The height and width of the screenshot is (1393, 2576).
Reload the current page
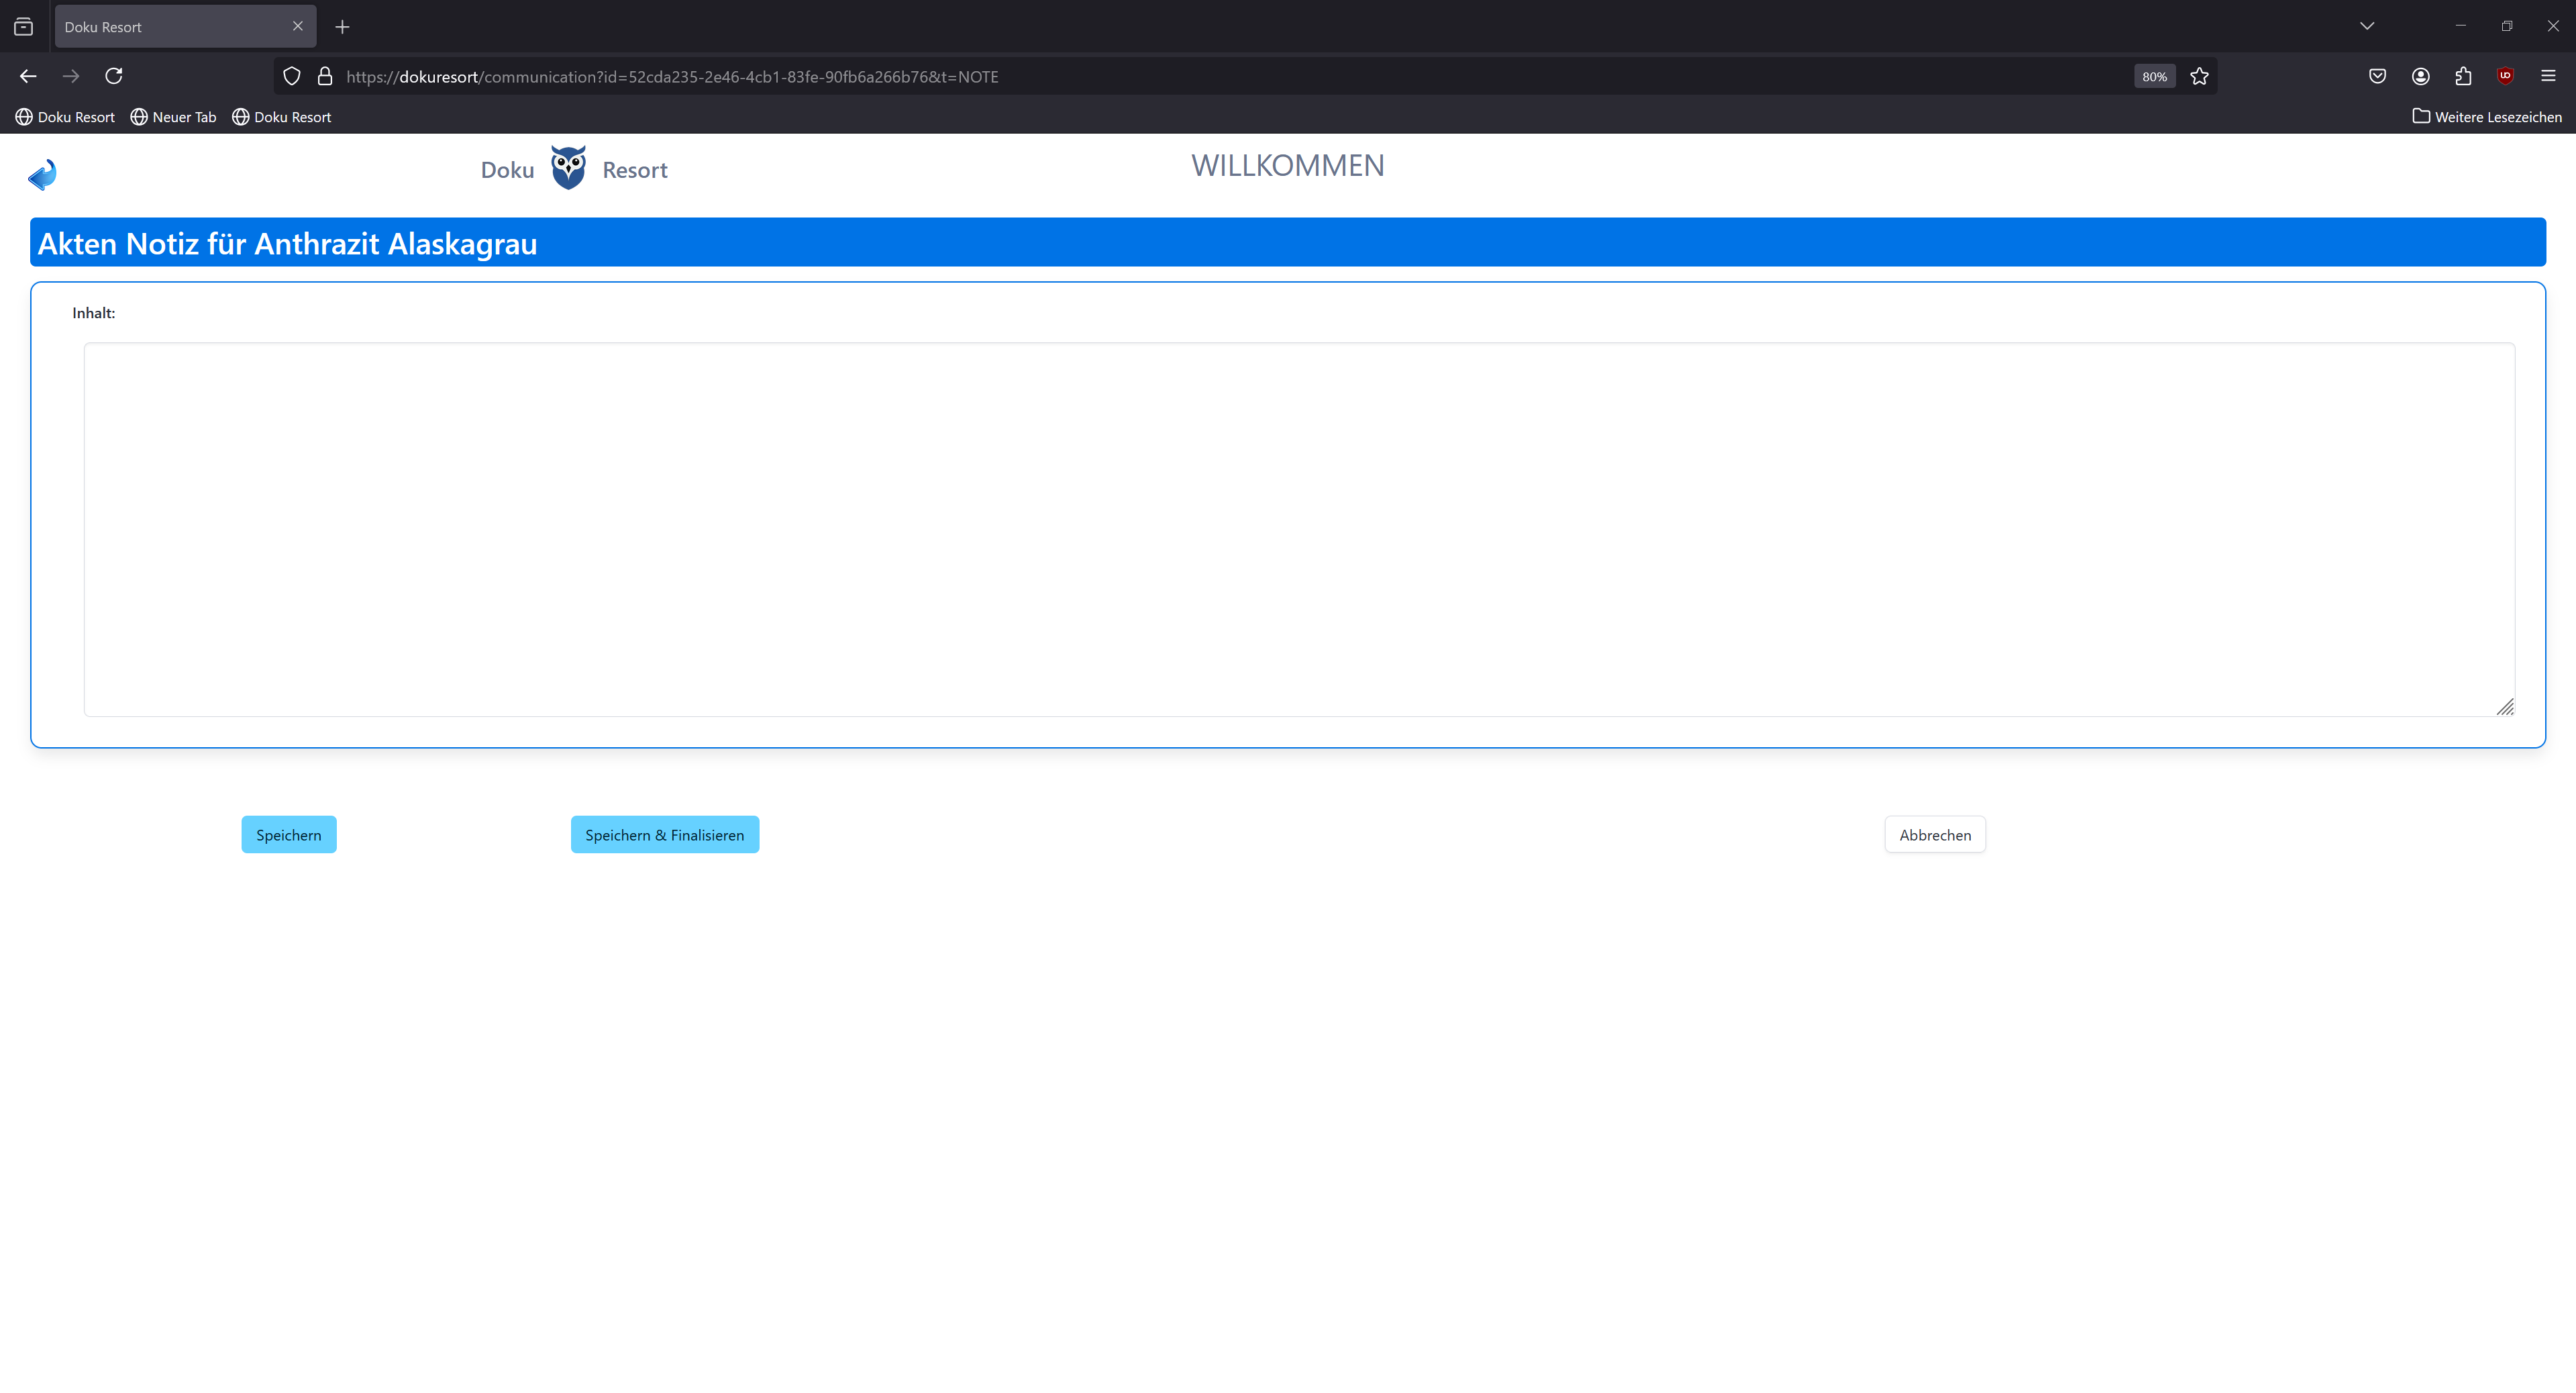[114, 76]
